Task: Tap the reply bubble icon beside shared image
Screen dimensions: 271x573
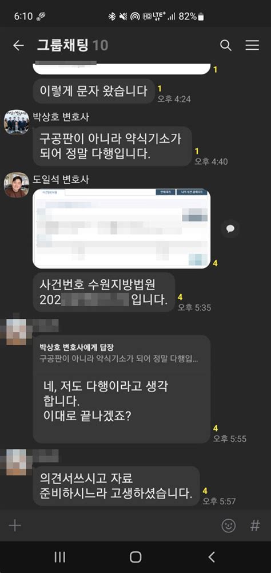Action: [x=230, y=229]
